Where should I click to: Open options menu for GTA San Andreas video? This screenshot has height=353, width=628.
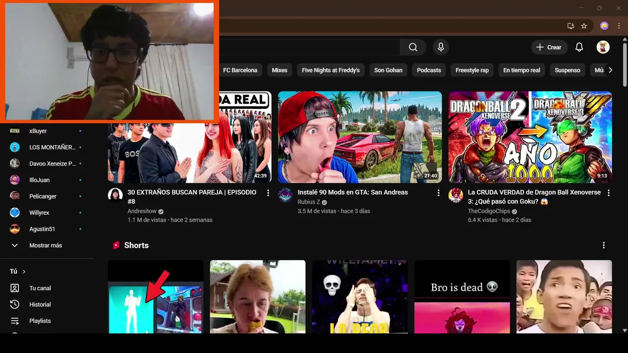tap(438, 193)
